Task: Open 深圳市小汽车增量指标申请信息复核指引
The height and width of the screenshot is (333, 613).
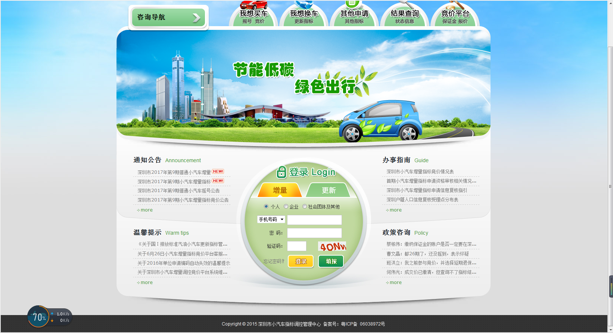Action: [x=427, y=190]
